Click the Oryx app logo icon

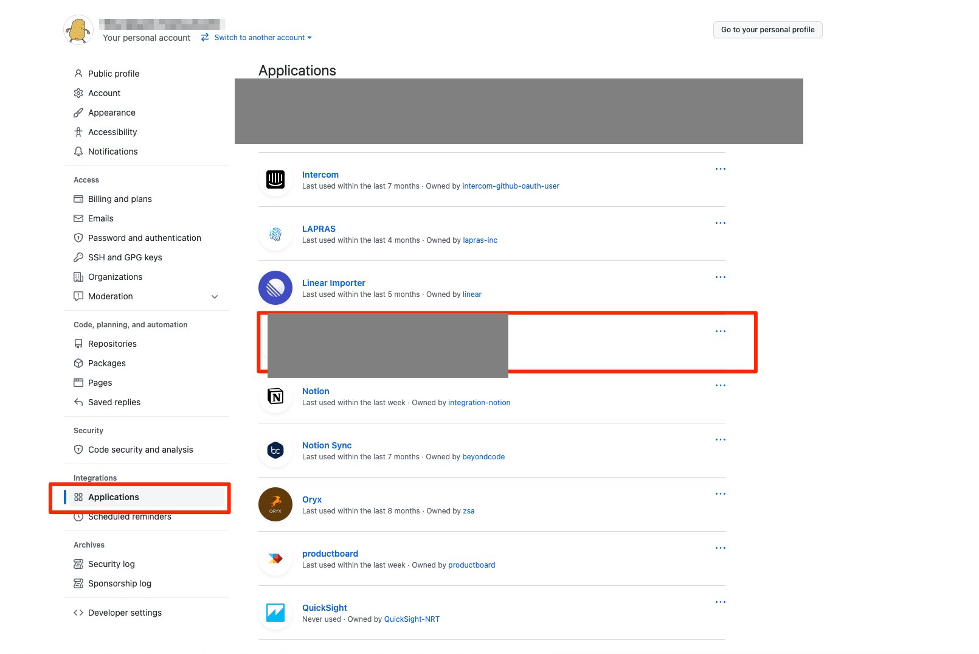[275, 504]
